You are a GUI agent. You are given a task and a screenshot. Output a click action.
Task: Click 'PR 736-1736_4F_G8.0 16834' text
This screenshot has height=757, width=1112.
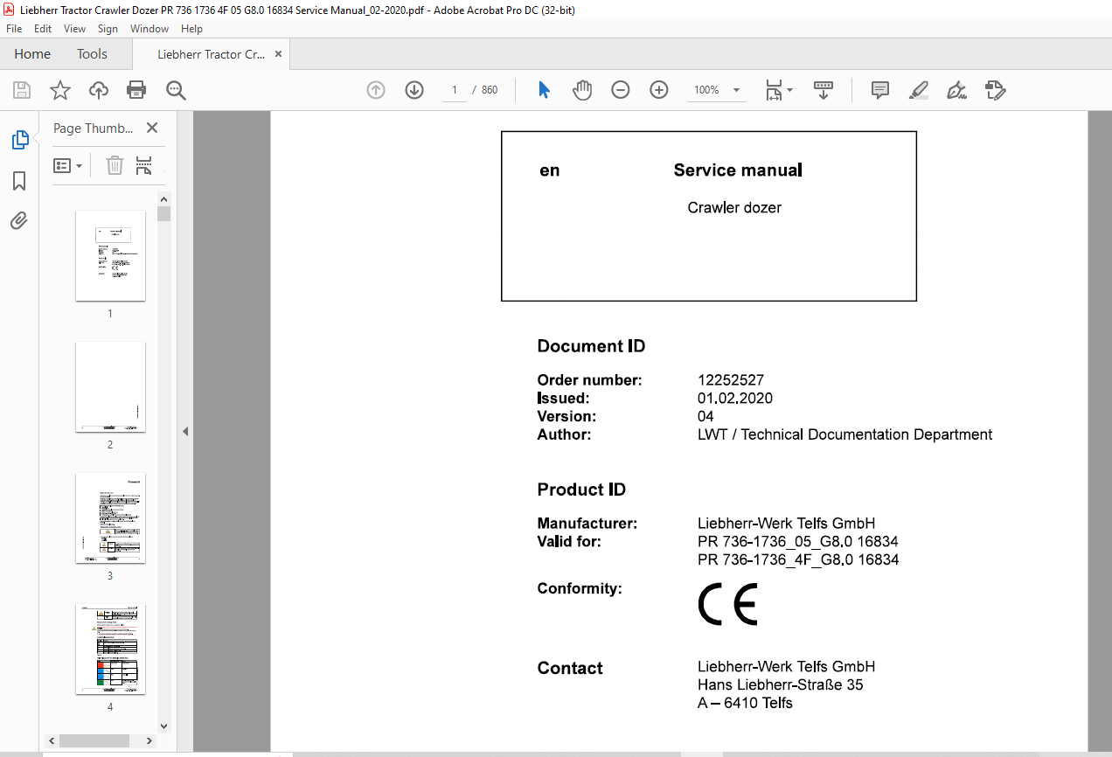click(798, 559)
